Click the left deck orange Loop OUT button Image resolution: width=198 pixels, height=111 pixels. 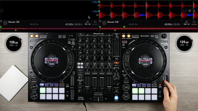pos(37,36)
